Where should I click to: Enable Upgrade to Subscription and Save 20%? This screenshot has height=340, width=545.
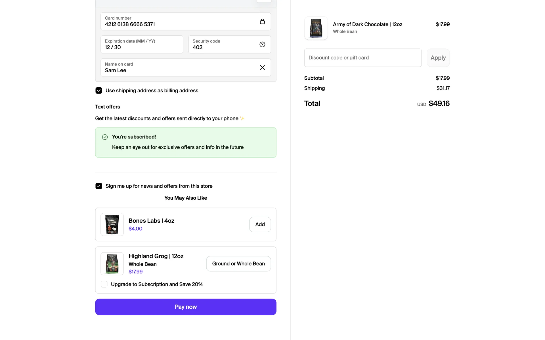pos(104,284)
